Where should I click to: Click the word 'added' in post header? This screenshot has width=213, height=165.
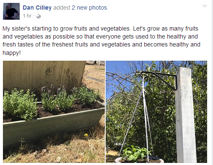tap(62, 8)
